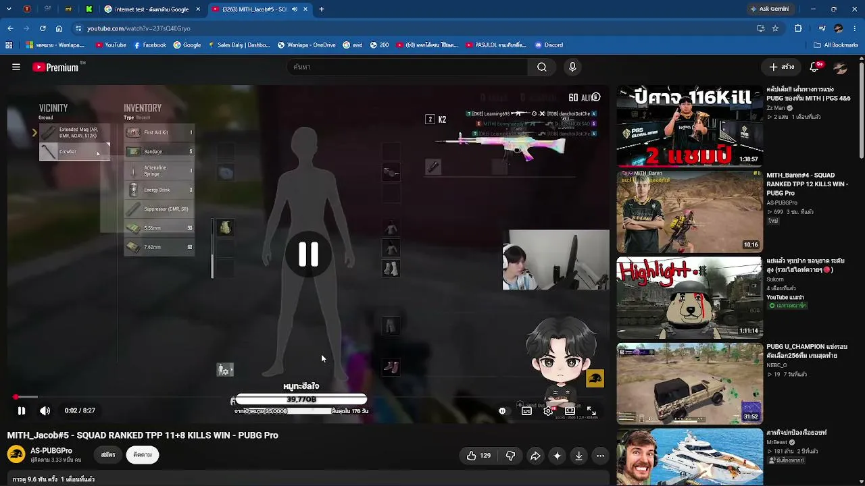
Task: Open the PUBG U_CHAMPION video thumbnail
Action: coord(690,383)
